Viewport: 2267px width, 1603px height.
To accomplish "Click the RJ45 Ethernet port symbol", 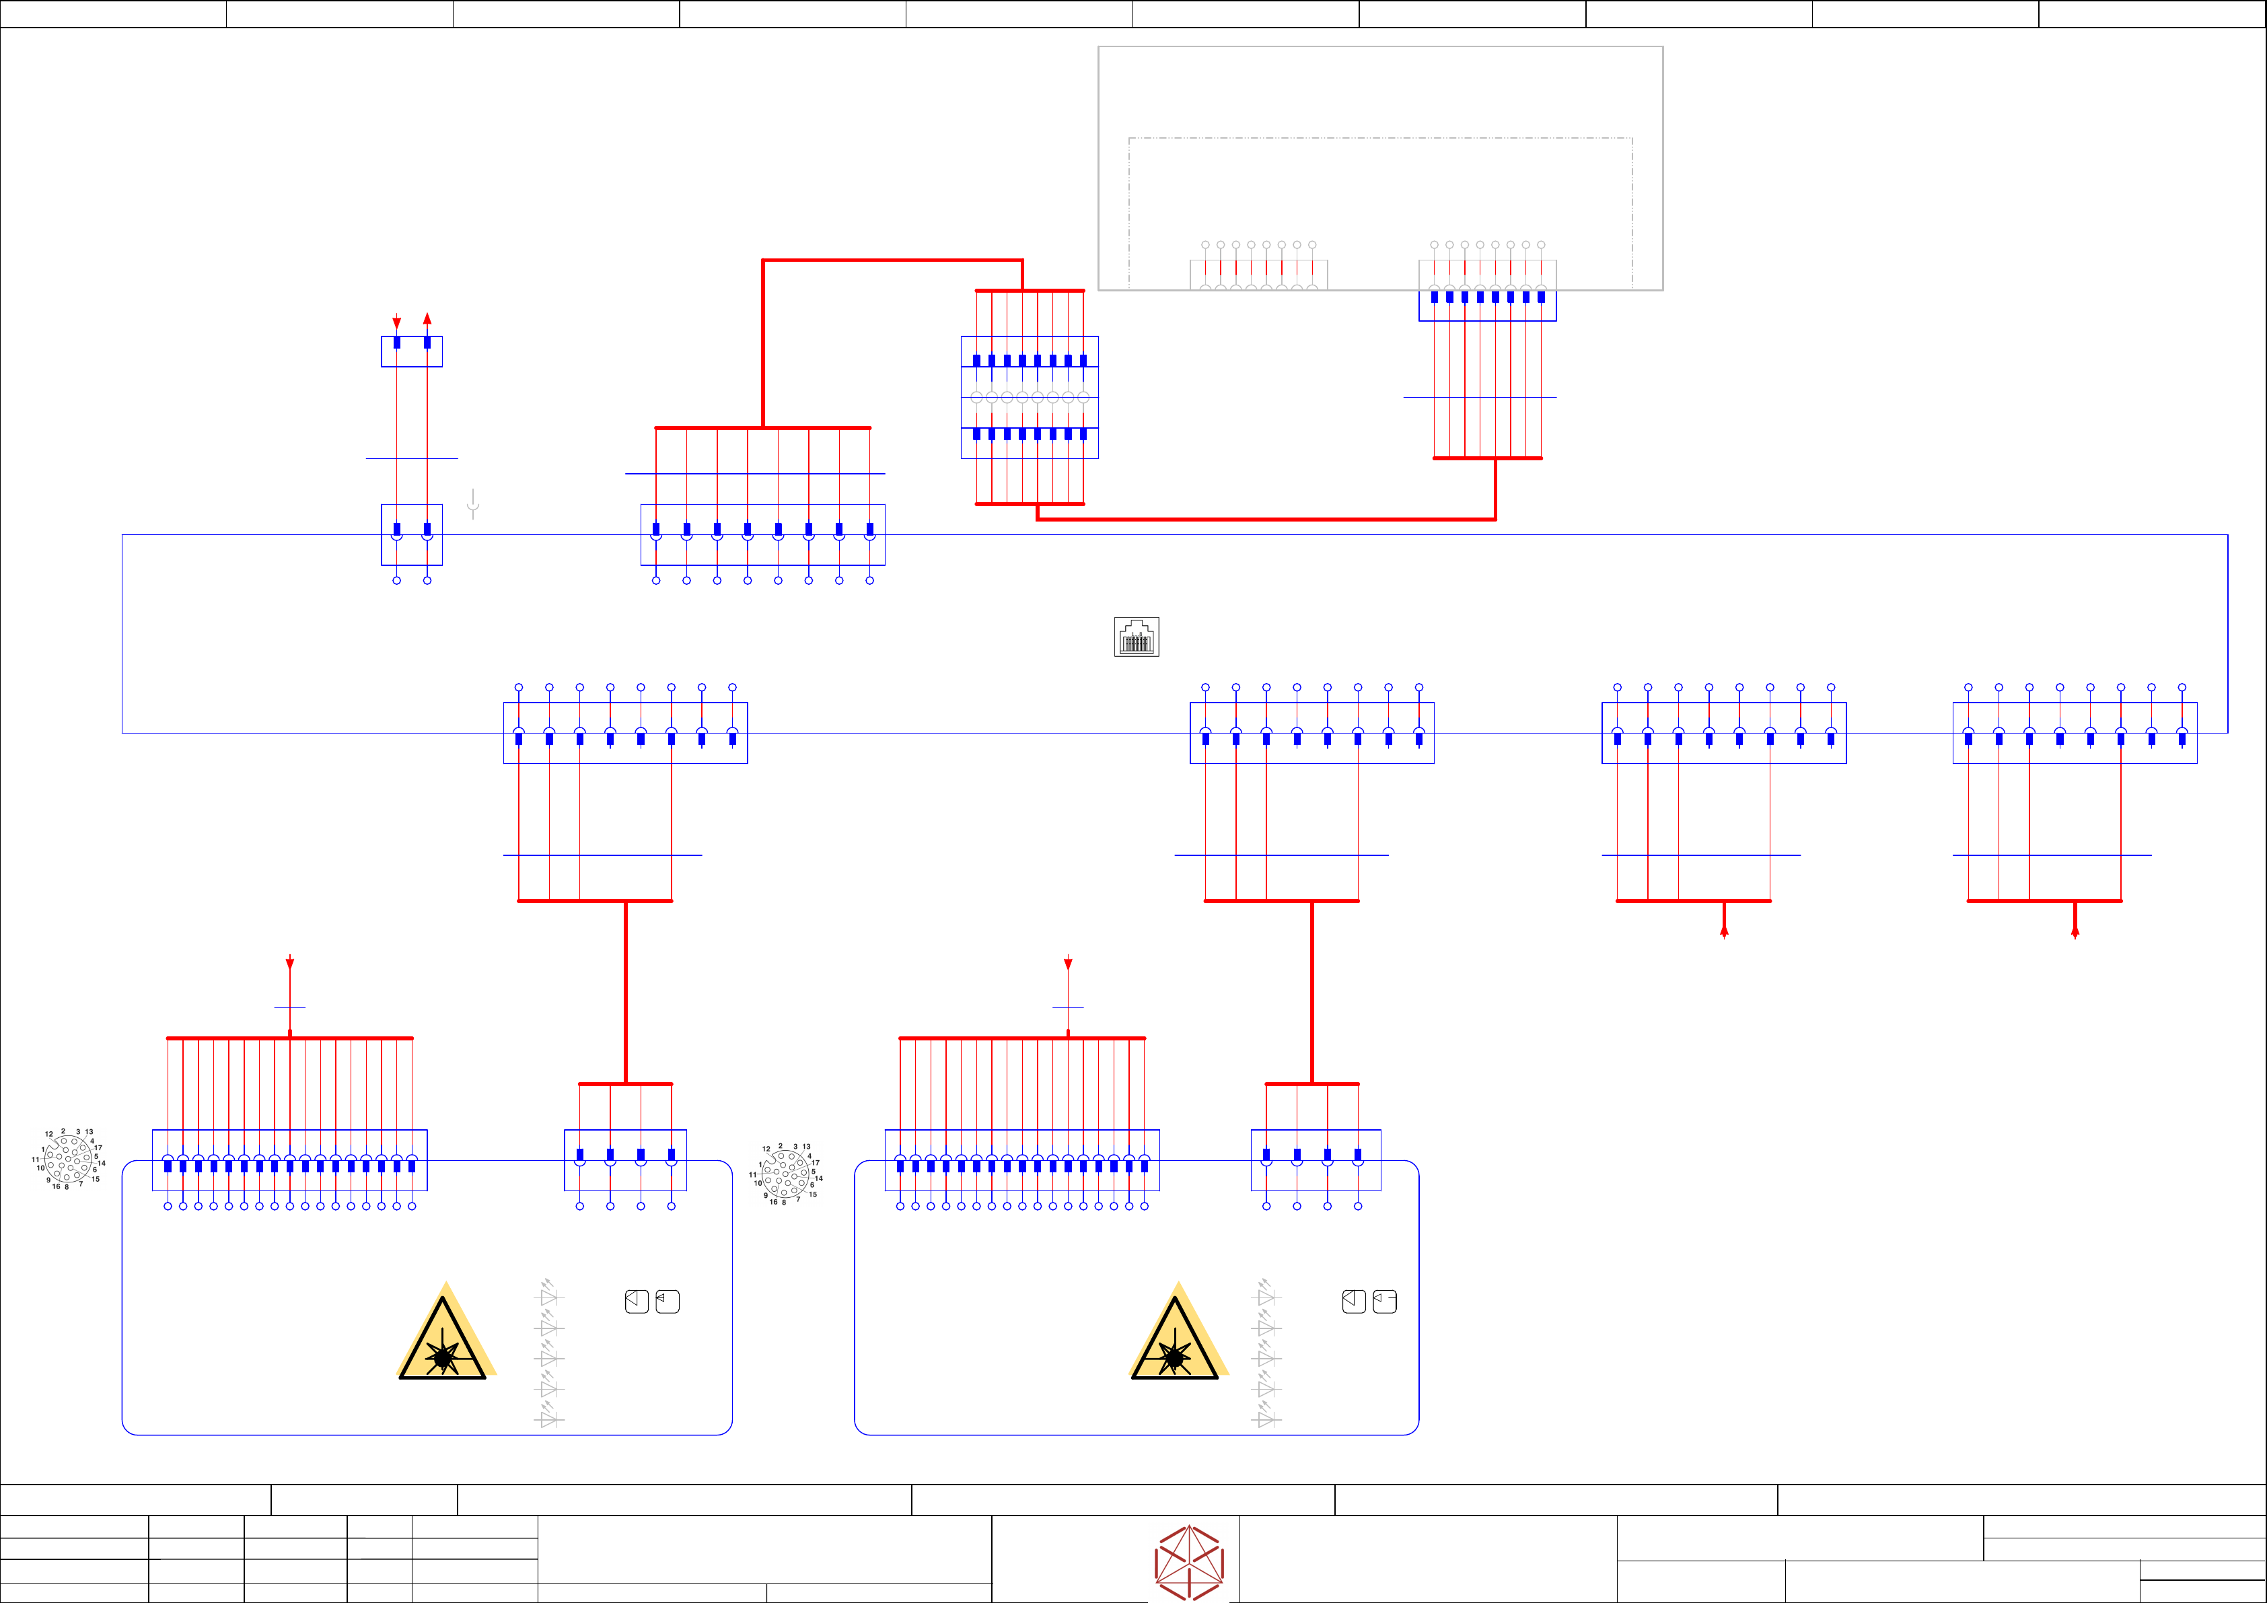I will click(x=1137, y=637).
